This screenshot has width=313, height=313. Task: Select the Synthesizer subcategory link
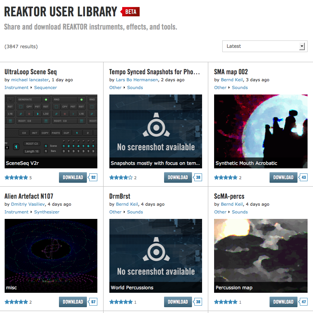coord(47,212)
